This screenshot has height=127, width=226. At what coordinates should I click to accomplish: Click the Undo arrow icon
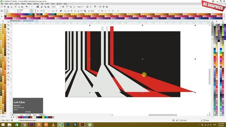(x=26, y=7)
